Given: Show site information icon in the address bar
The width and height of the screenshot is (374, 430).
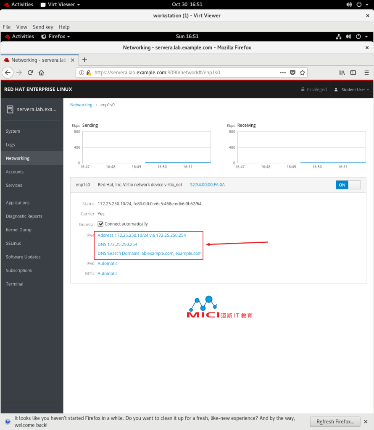Looking at the screenshot, I should [x=82, y=73].
